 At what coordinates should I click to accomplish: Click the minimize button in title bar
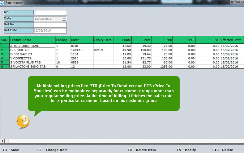point(234,2)
